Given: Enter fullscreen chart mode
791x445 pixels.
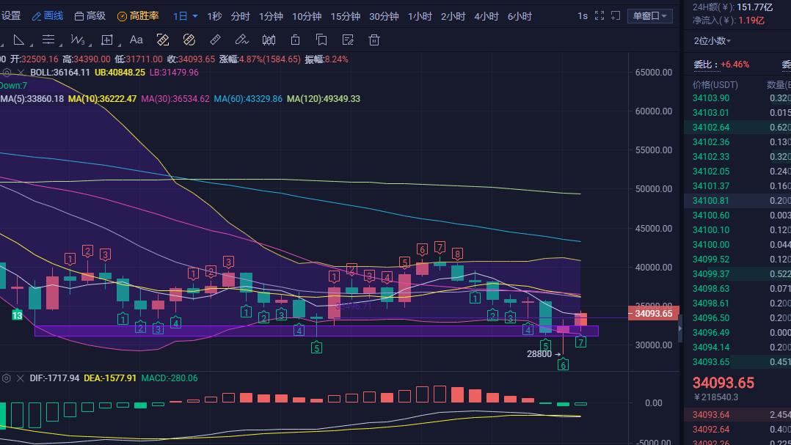Looking at the screenshot, I should click(599, 15).
